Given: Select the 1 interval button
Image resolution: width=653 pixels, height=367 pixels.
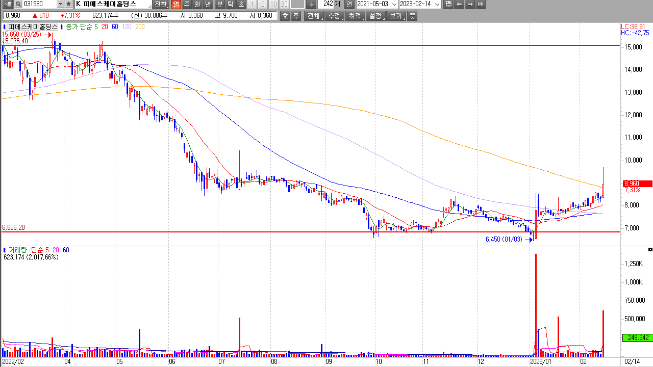Looking at the screenshot, I should click(x=252, y=4).
